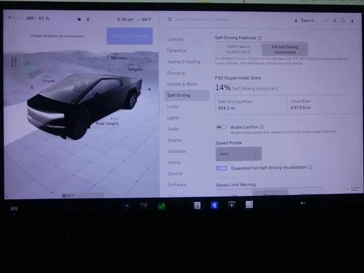The image size is (364, 273).
Task: Open the Frunk from the car view
Action: pos(49,81)
